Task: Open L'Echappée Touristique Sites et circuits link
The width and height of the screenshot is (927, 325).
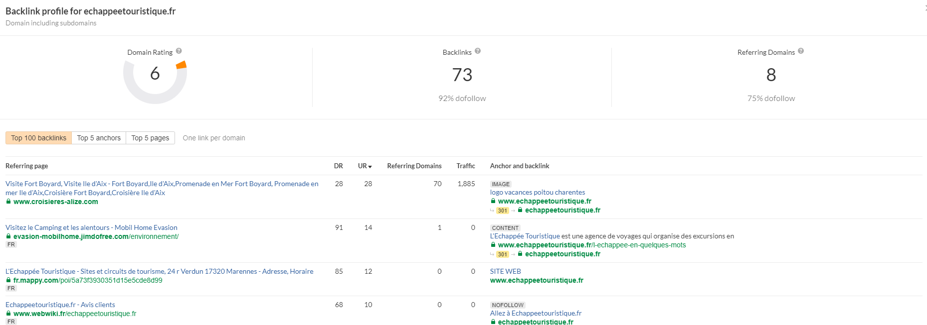Action: tap(160, 271)
